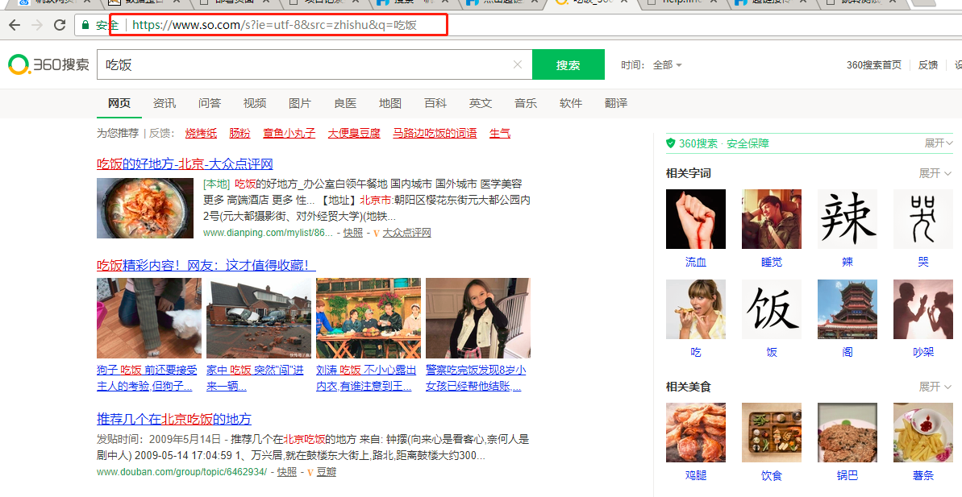
Task: Click the 锅巴 food image
Action: click(847, 433)
